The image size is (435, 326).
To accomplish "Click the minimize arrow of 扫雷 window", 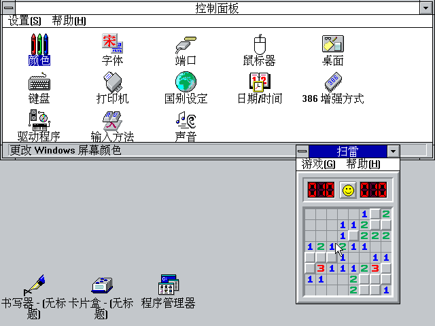I will [x=393, y=151].
